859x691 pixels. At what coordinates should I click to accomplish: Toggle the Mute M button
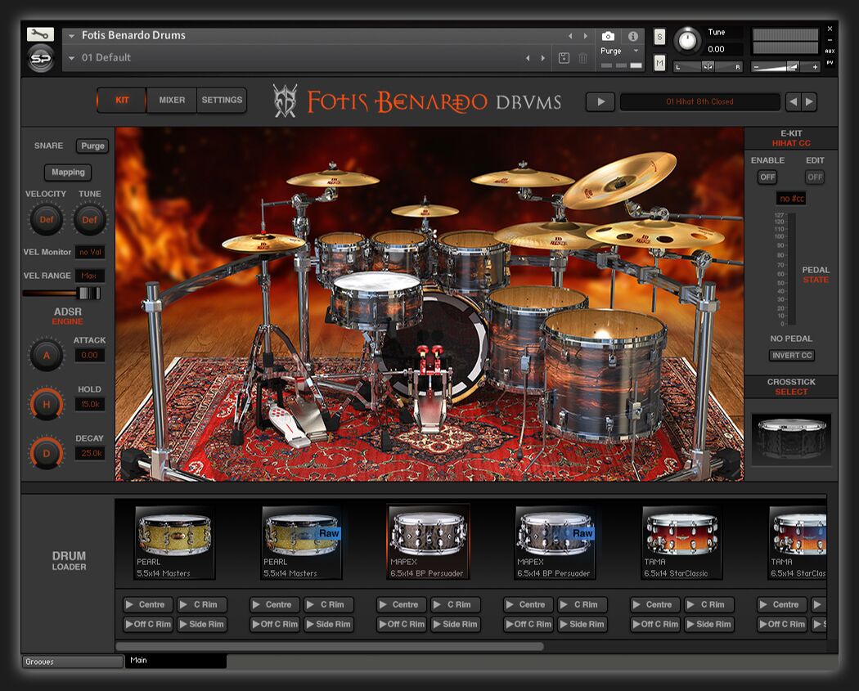tap(659, 63)
